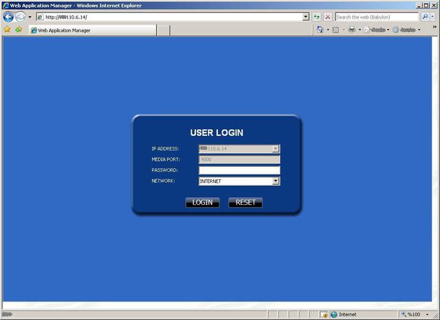Click the Print toolbar icon
The image size is (440, 320).
(351, 30)
